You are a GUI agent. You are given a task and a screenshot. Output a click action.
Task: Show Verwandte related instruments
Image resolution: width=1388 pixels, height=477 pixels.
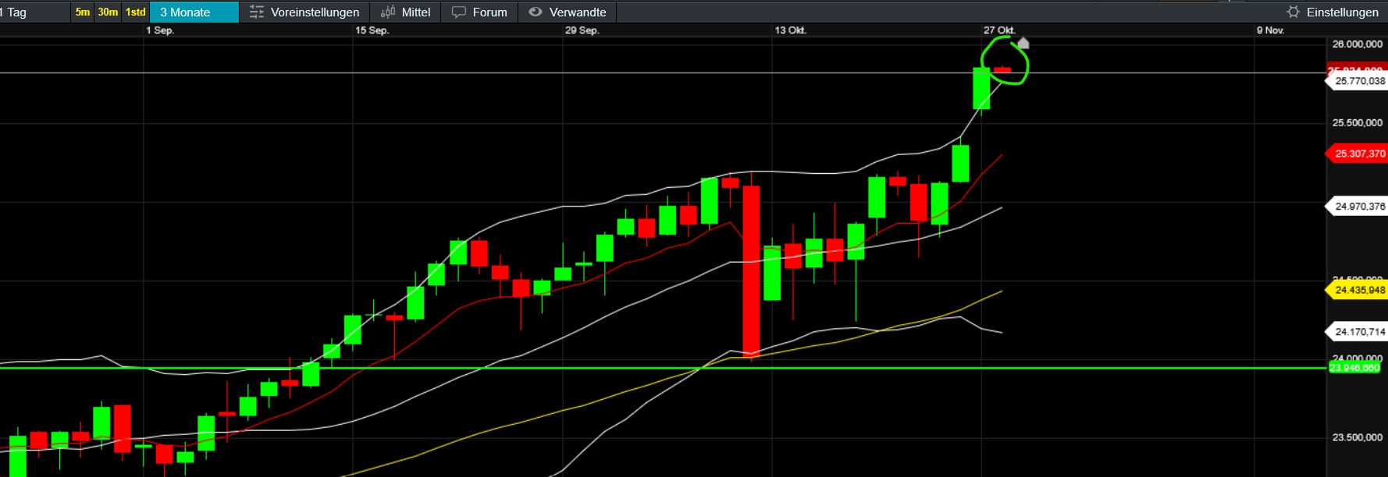(x=568, y=12)
